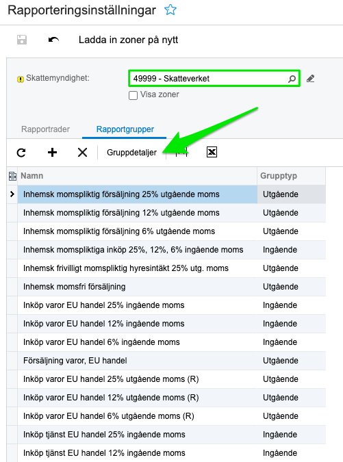Edit Skattemyndighet with the pencil icon
This screenshot has height=462, width=343.
(310, 79)
